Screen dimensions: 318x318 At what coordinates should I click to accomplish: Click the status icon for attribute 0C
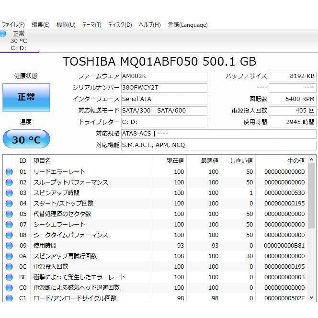tap(9, 267)
